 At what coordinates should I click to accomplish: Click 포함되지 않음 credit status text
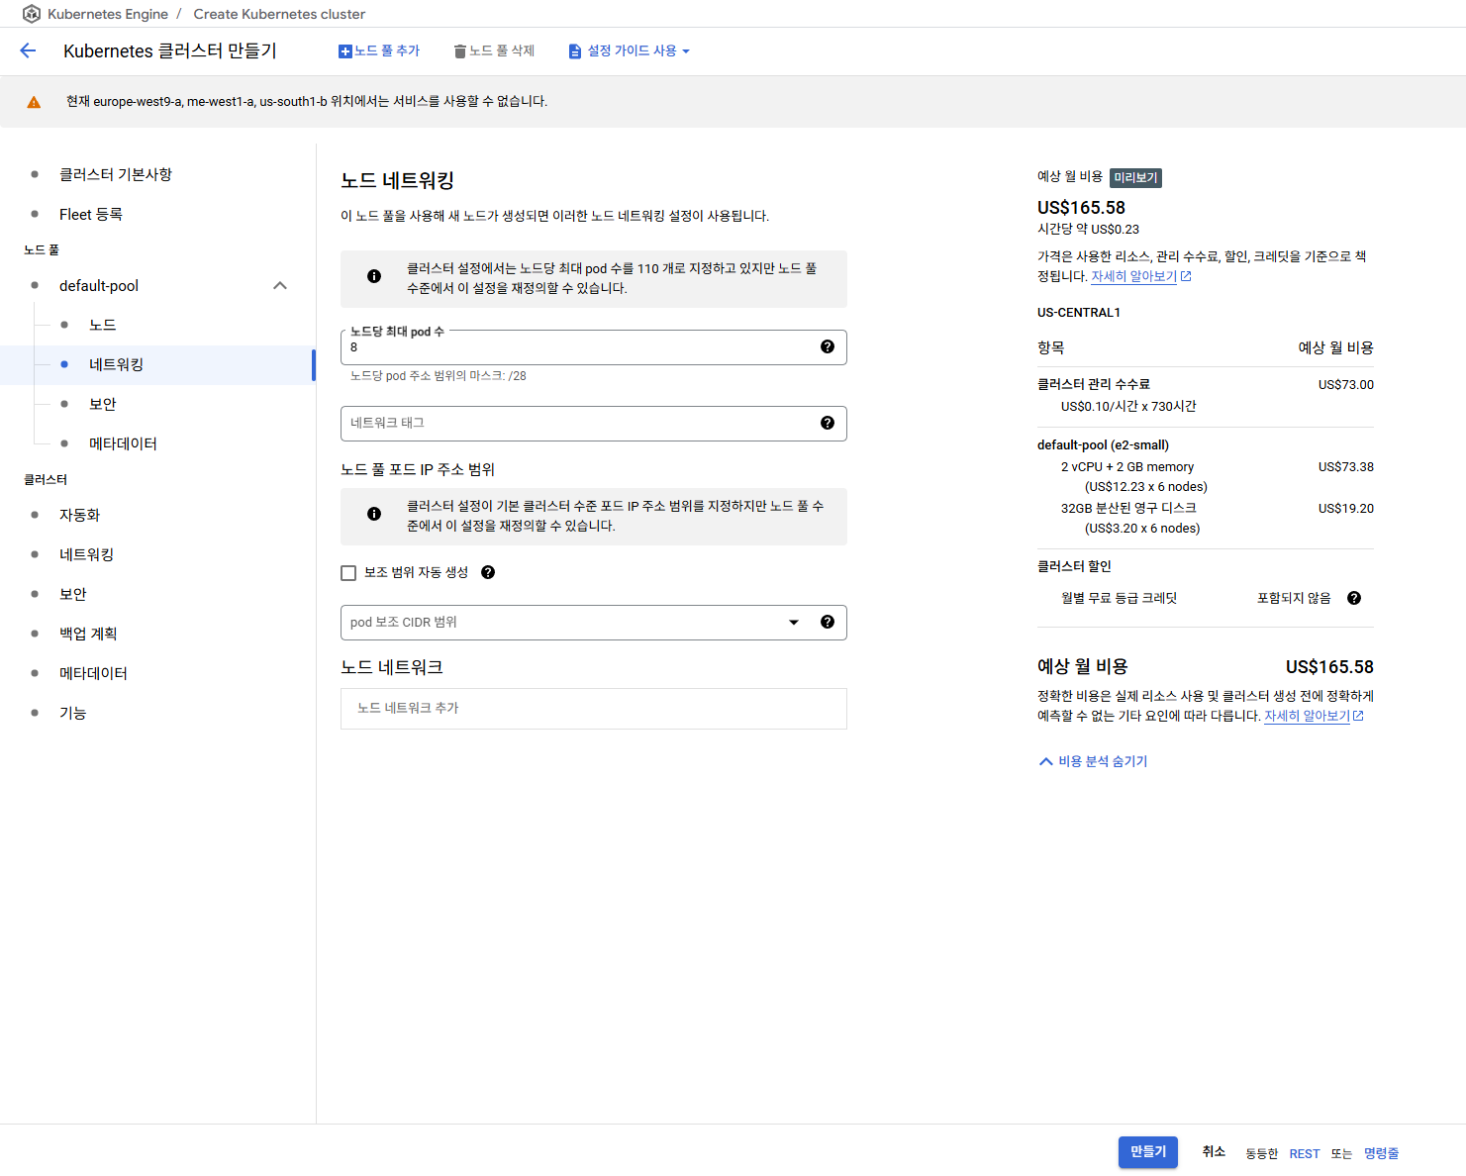[1294, 598]
